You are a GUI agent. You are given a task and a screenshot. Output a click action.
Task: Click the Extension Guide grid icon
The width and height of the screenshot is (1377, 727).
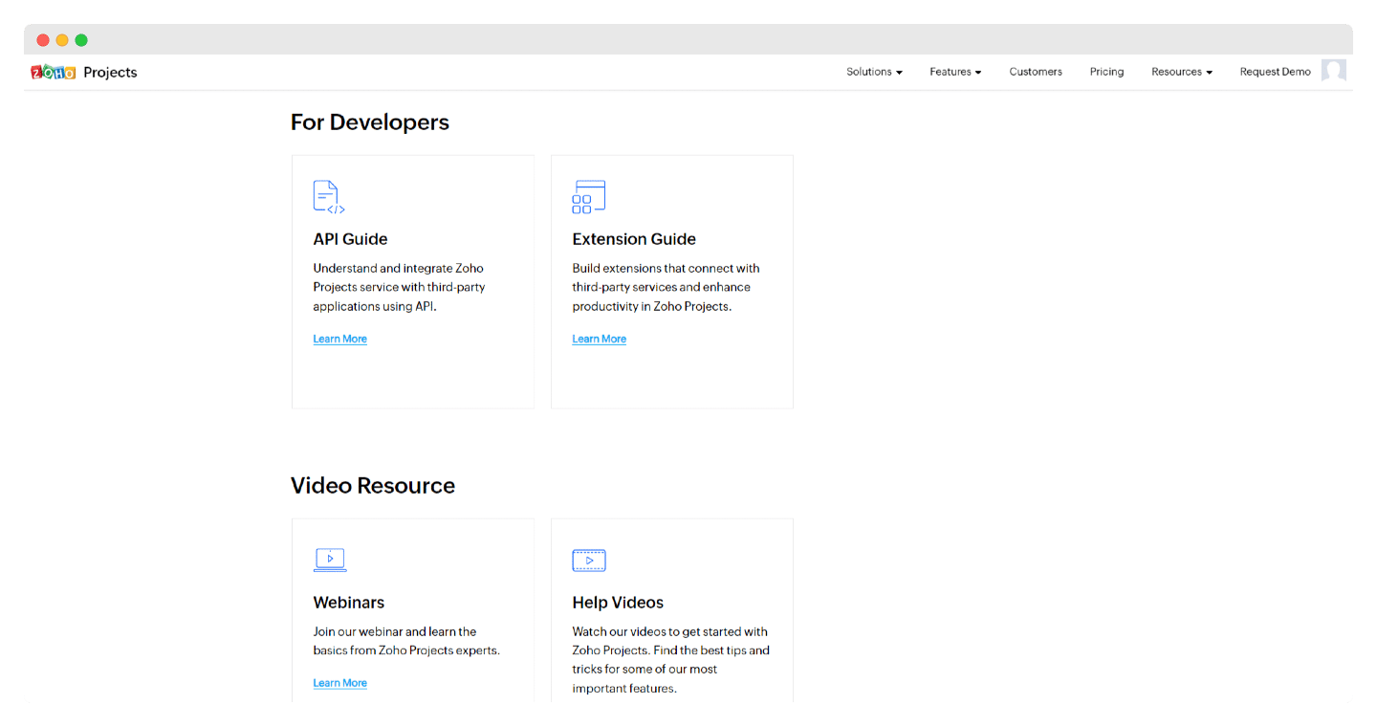click(589, 196)
